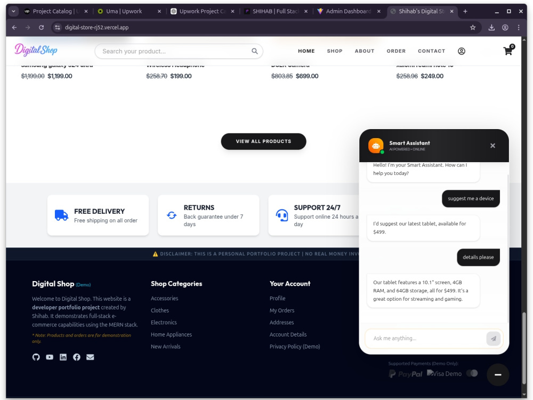The height and width of the screenshot is (400, 533).
Task: Open browser downloads icon
Action: click(x=491, y=28)
